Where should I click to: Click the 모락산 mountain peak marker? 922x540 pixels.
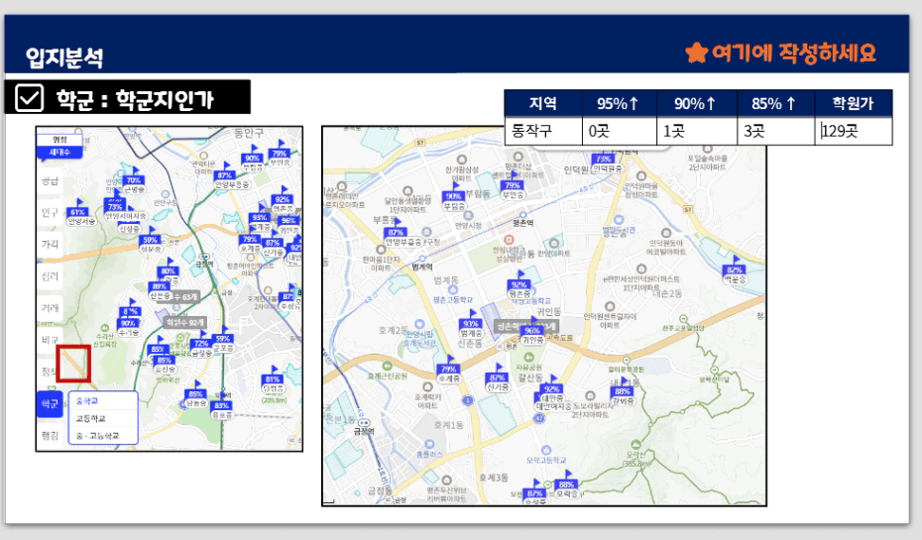click(x=635, y=451)
